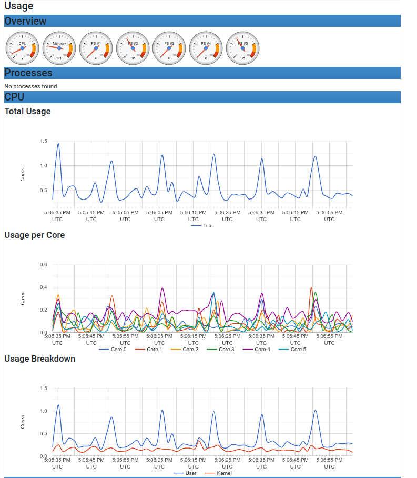Select the blue CPU section header
Viewport: 417px width, 478px height.
[202, 97]
